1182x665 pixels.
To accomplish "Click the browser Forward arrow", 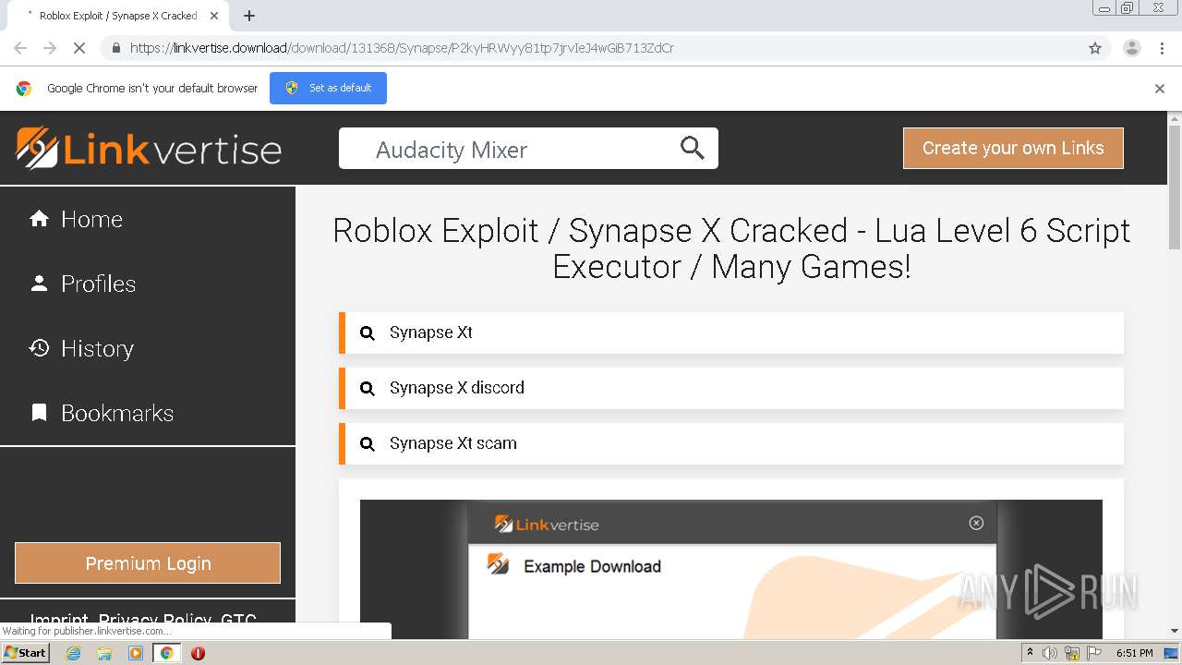I will (50, 48).
